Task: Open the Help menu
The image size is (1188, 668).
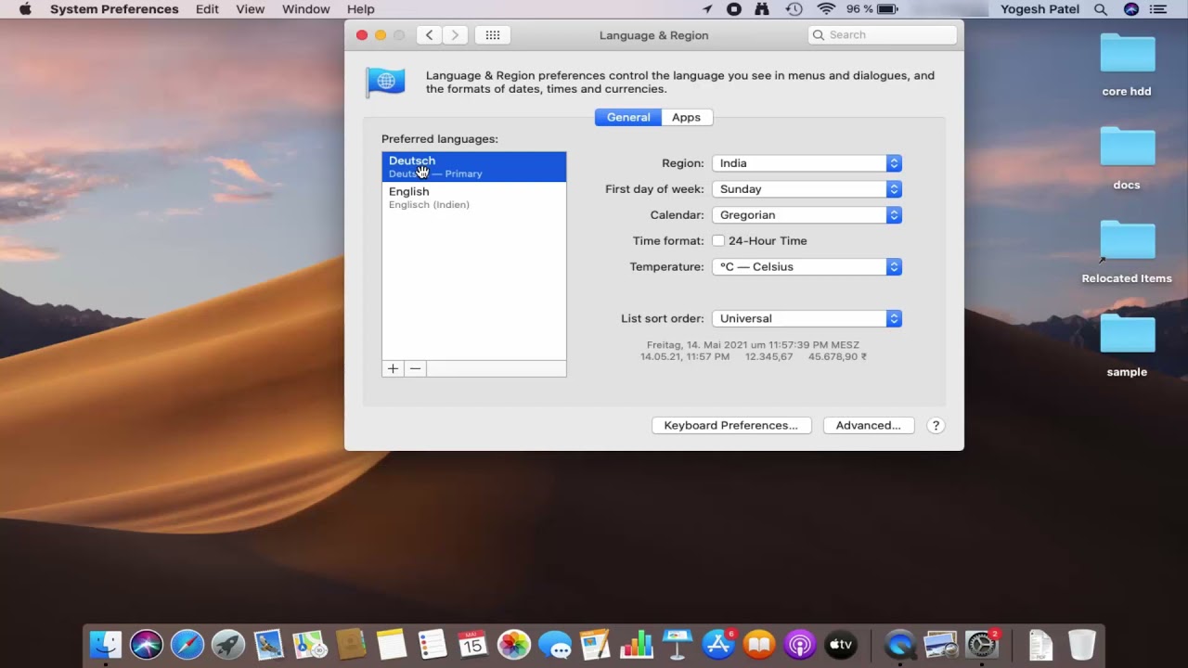Action: pos(361,9)
